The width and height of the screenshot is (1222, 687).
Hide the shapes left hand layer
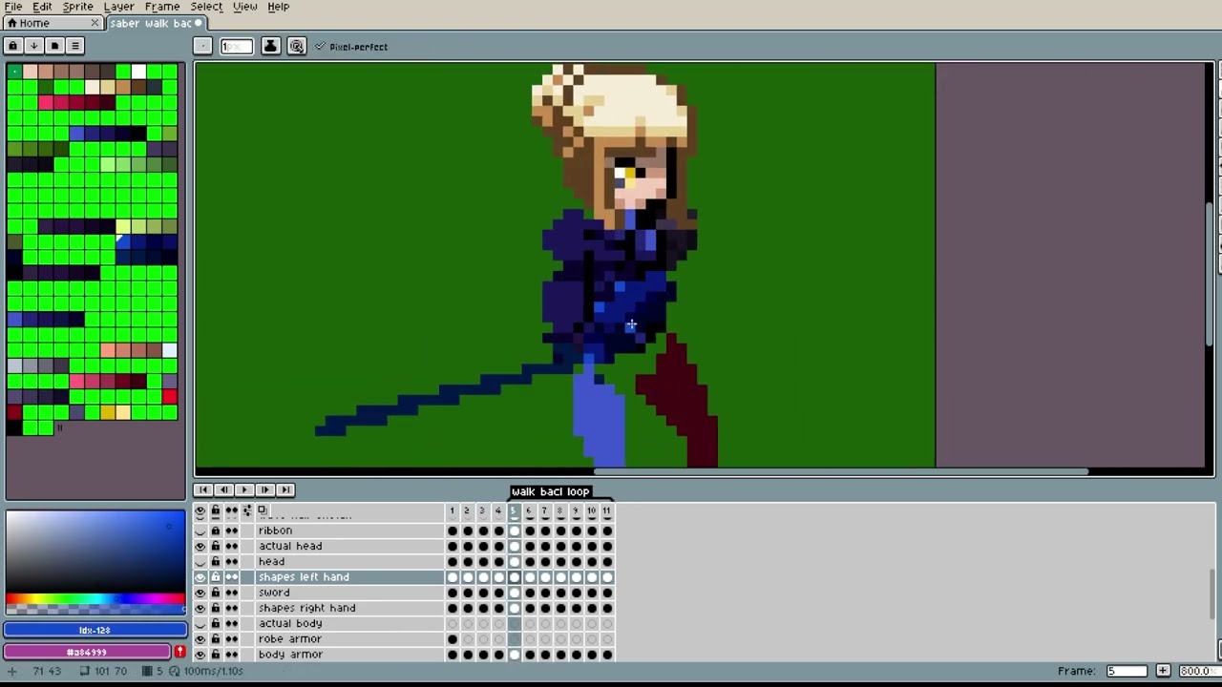200,577
